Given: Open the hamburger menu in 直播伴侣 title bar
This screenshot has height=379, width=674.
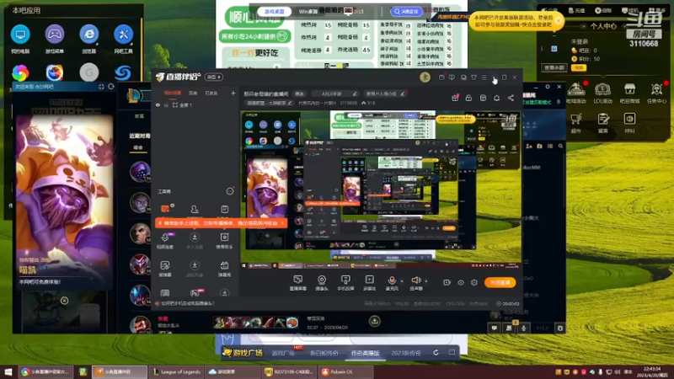Looking at the screenshot, I should click(x=484, y=77).
